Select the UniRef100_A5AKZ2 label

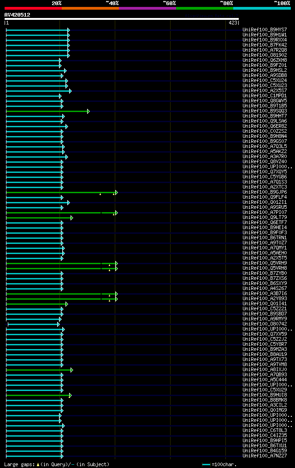point(265,152)
